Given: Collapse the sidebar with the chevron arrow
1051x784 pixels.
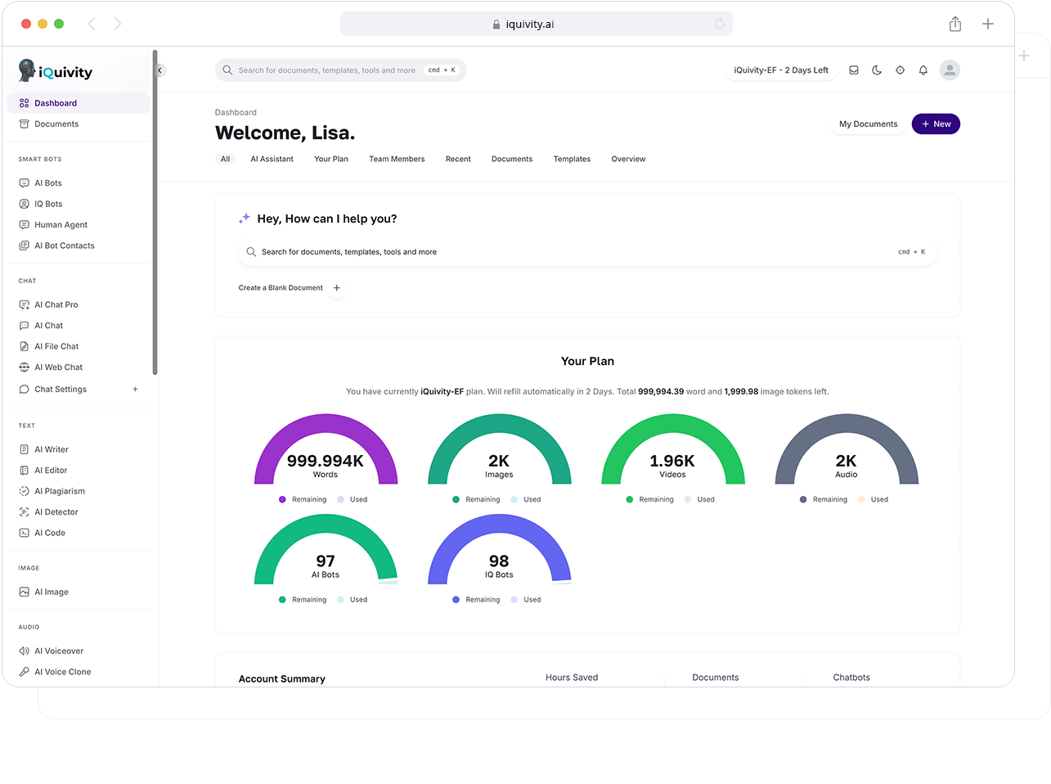Looking at the screenshot, I should (159, 70).
